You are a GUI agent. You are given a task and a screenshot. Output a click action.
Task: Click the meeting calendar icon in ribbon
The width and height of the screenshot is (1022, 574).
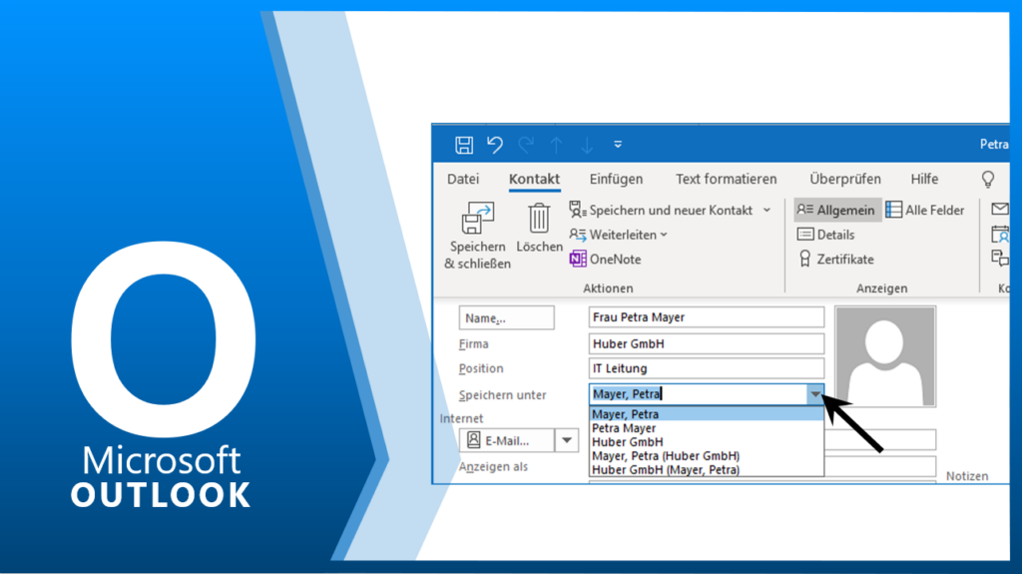coord(1000,235)
